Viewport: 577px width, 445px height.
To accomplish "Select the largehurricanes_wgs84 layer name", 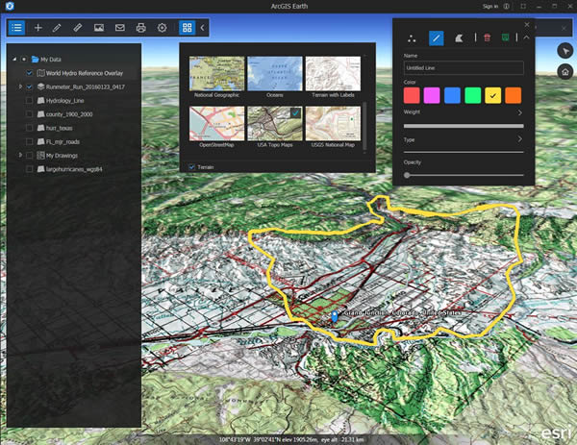I will (74, 169).
